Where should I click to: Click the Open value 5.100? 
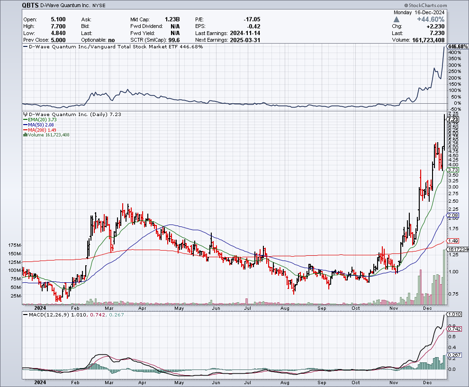pos(58,19)
